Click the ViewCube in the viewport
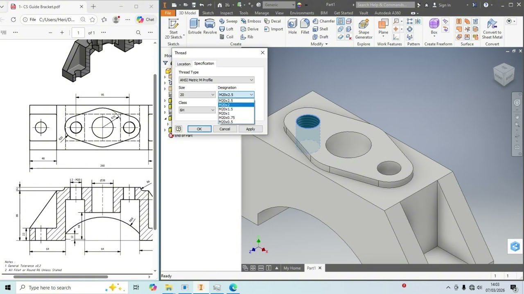 pyautogui.click(x=504, y=75)
